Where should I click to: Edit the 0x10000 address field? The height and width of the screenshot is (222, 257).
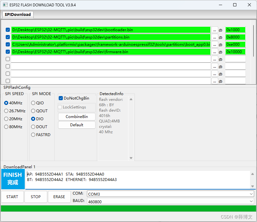(235, 52)
